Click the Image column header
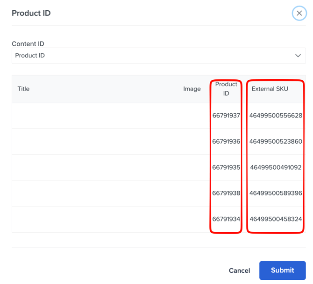 pyautogui.click(x=192, y=89)
